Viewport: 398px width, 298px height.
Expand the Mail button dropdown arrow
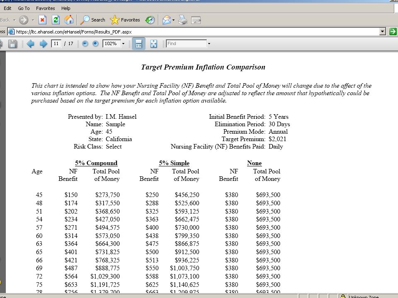pos(173,20)
